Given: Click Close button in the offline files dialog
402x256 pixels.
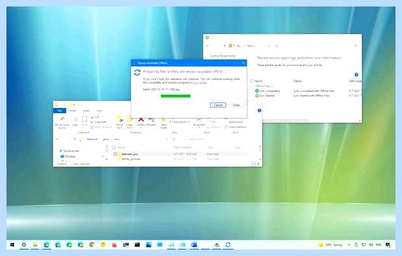Looking at the screenshot, I should click(x=236, y=105).
